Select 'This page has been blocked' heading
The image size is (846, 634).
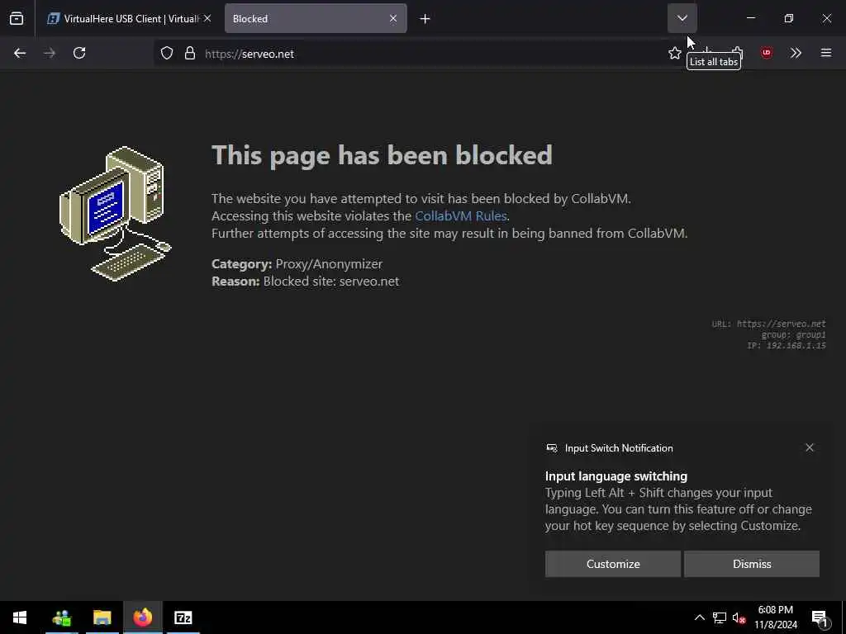pyautogui.click(x=382, y=155)
